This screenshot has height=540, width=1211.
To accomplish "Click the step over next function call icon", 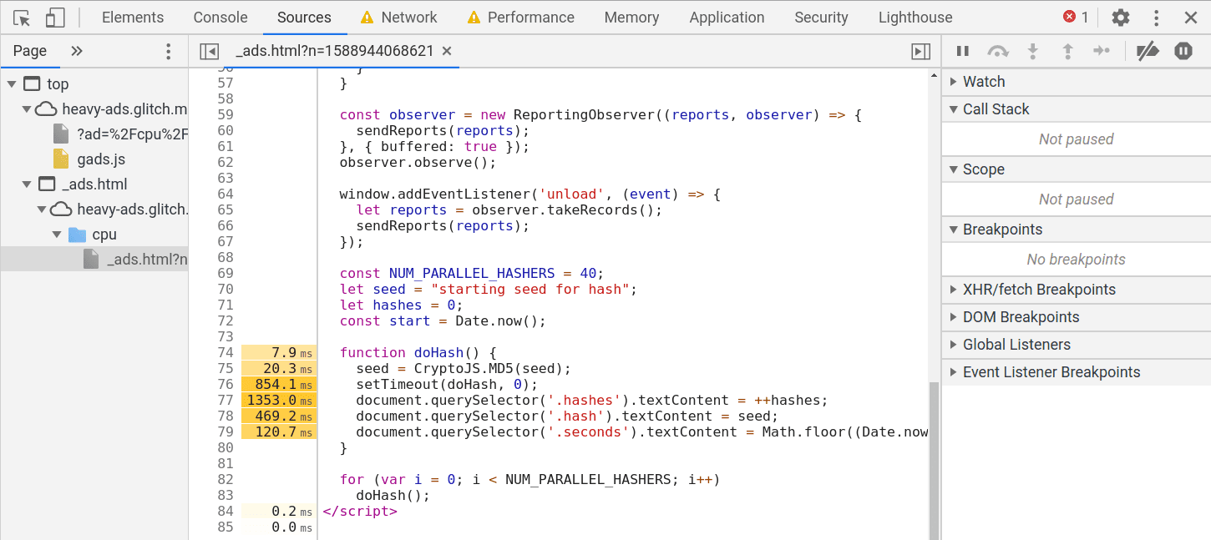I will [997, 51].
